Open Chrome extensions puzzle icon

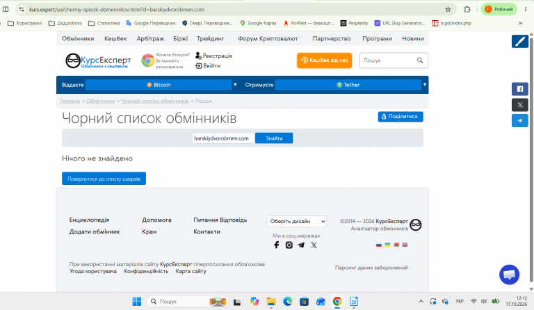(x=467, y=10)
